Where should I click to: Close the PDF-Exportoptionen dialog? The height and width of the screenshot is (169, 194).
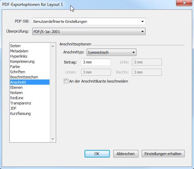(184, 3)
